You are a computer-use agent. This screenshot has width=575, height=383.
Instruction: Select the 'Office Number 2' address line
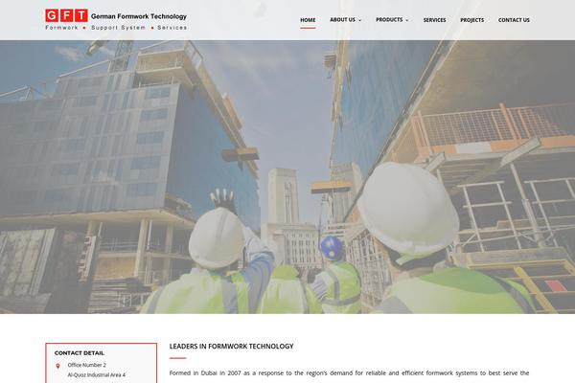pos(87,365)
